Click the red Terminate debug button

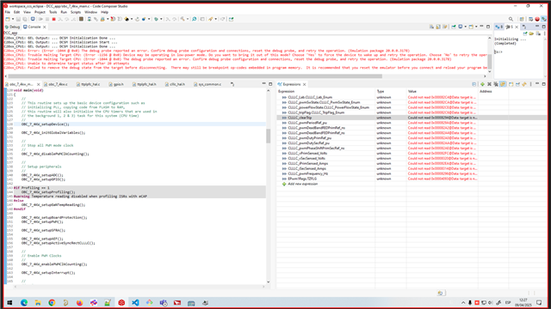(53, 19)
